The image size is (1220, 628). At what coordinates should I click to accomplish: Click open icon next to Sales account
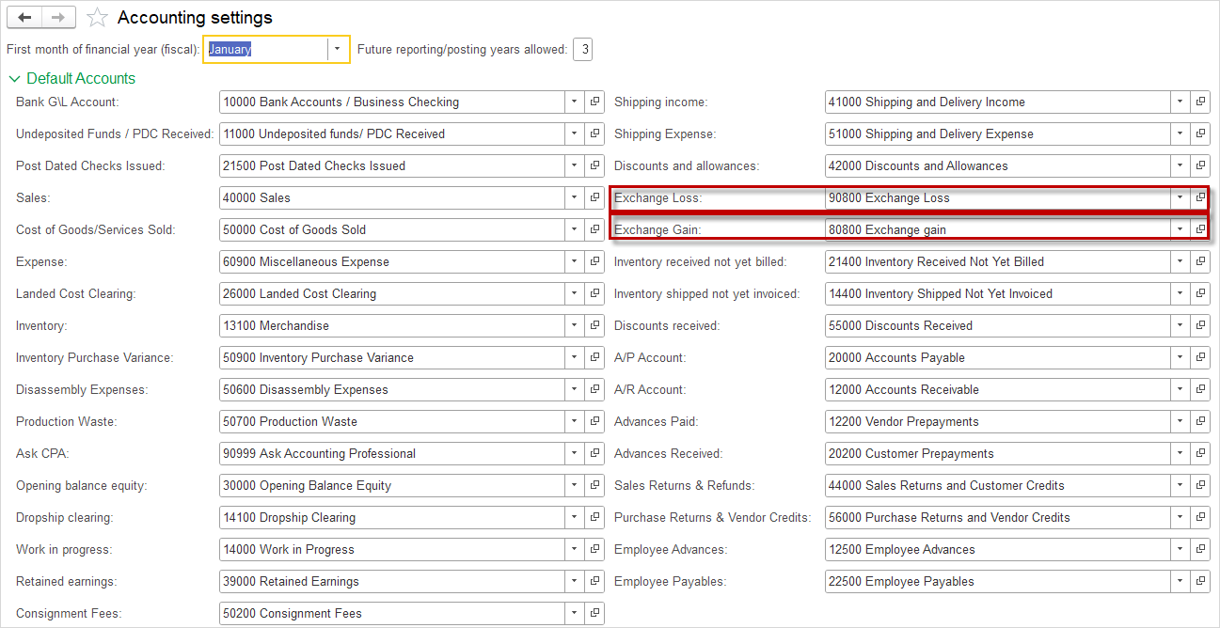tap(594, 197)
